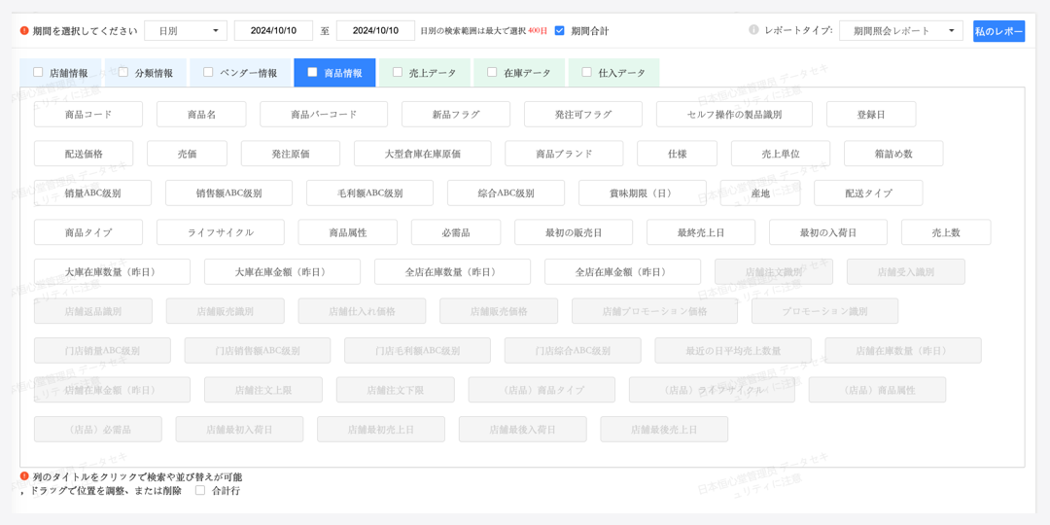The width and height of the screenshot is (1050, 525).
Task: Tick the 売上データ tab checkbox
Action: (x=398, y=72)
